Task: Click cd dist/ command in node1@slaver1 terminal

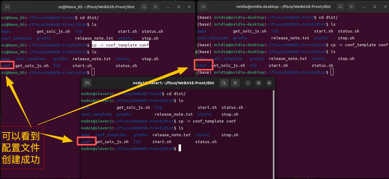Action: (x=176, y=94)
